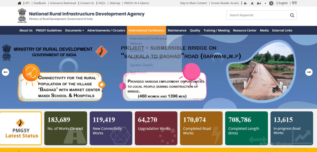
Task: Open the International Conference menu tab
Action: pos(146,30)
